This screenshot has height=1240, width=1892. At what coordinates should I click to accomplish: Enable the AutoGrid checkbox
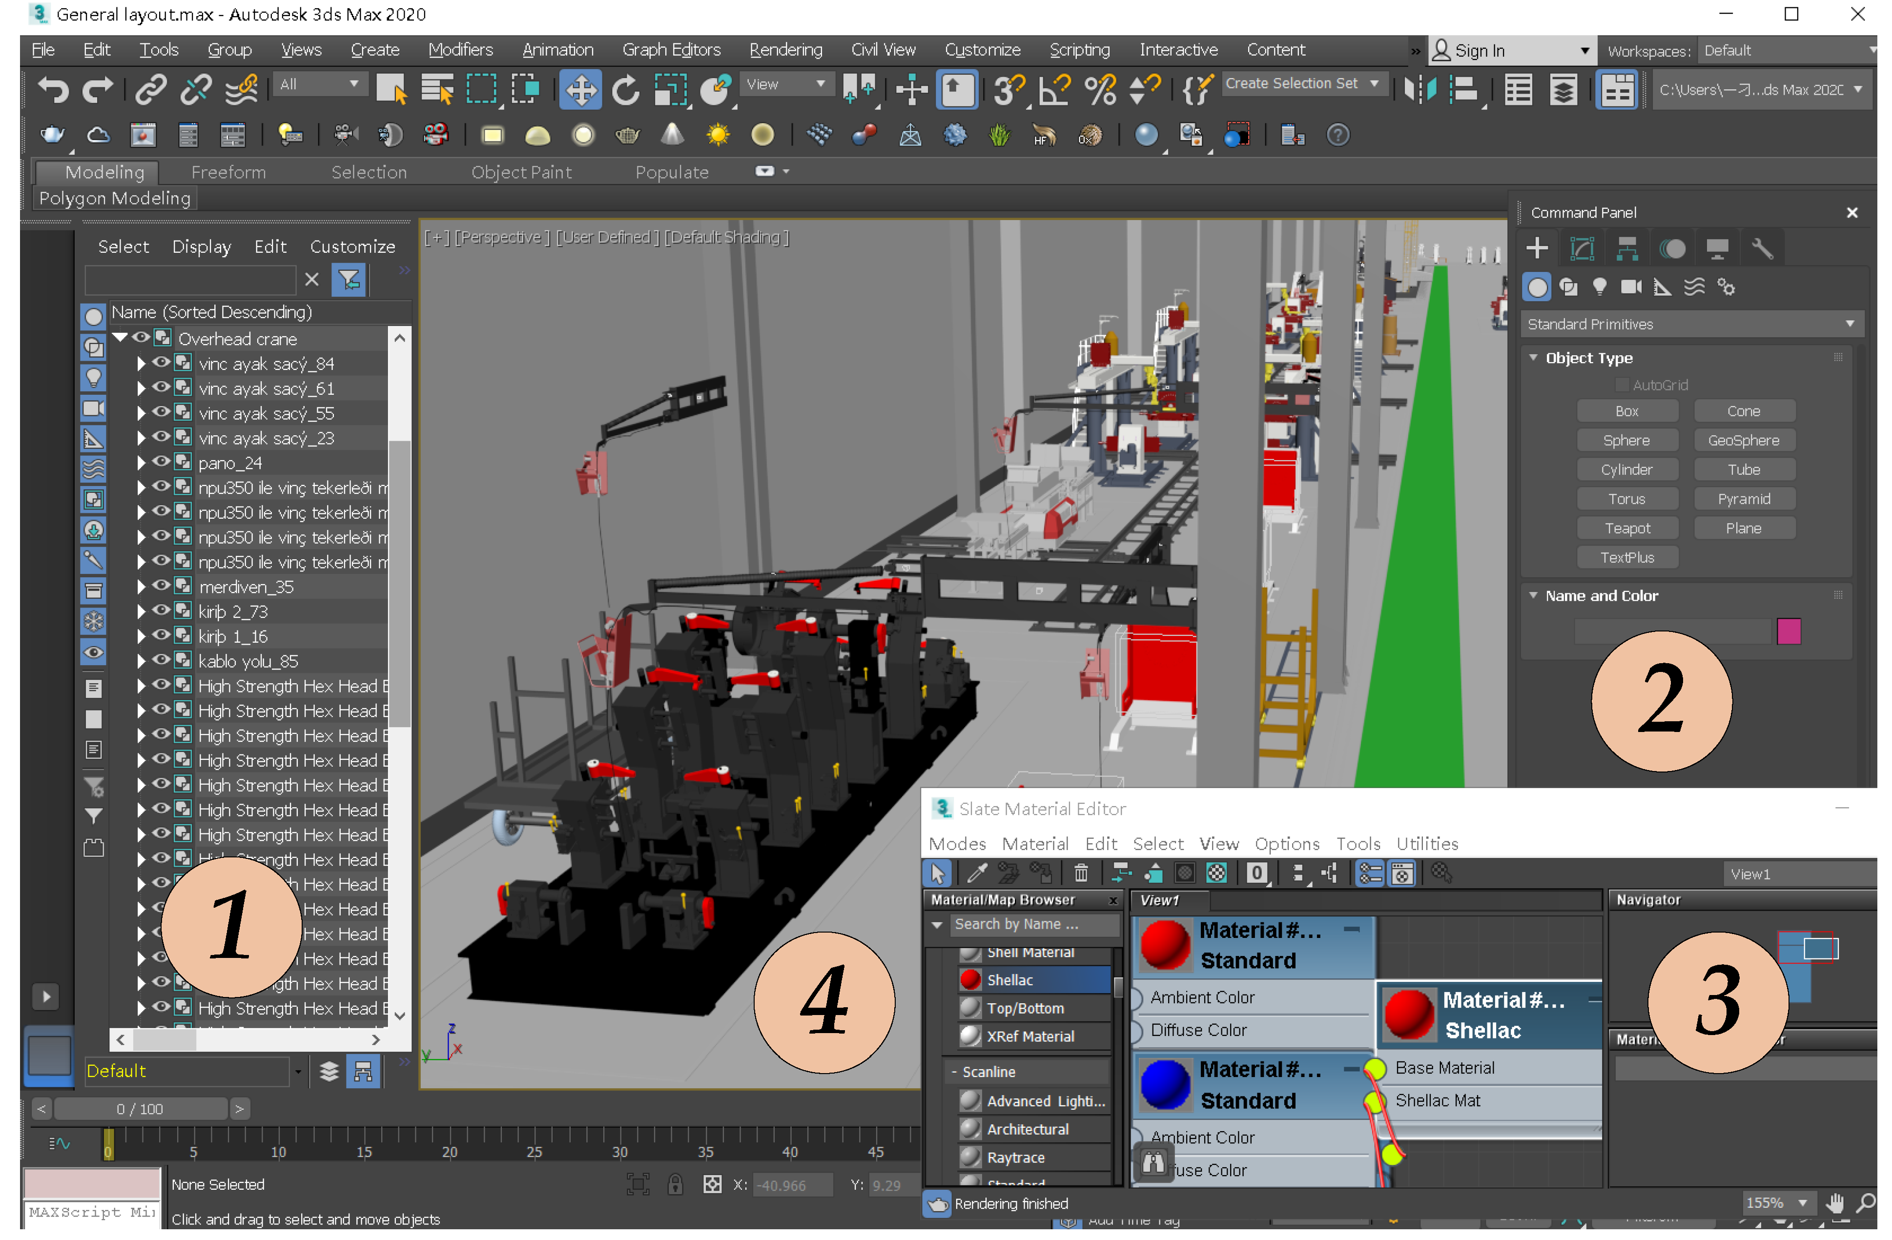[x=1622, y=385]
